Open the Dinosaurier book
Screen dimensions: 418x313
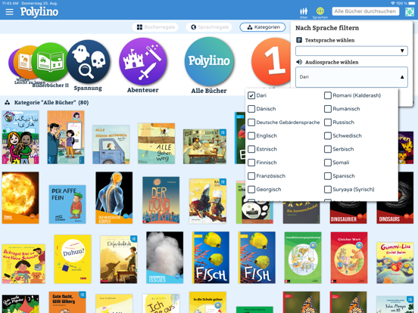click(348, 212)
